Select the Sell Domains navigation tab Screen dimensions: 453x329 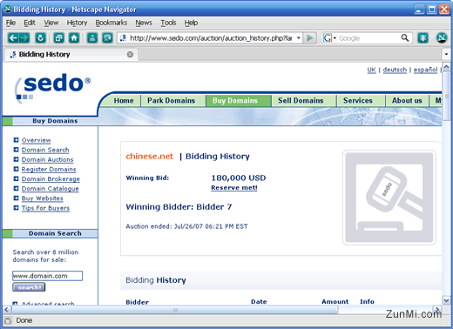[x=301, y=100]
